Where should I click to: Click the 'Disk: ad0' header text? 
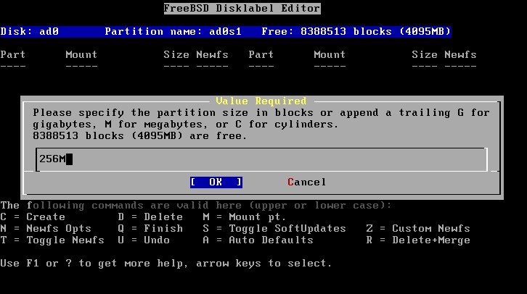coord(30,32)
